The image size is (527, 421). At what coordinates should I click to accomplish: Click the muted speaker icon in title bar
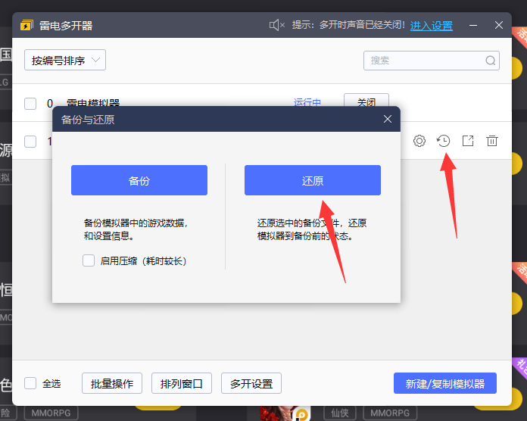[276, 26]
